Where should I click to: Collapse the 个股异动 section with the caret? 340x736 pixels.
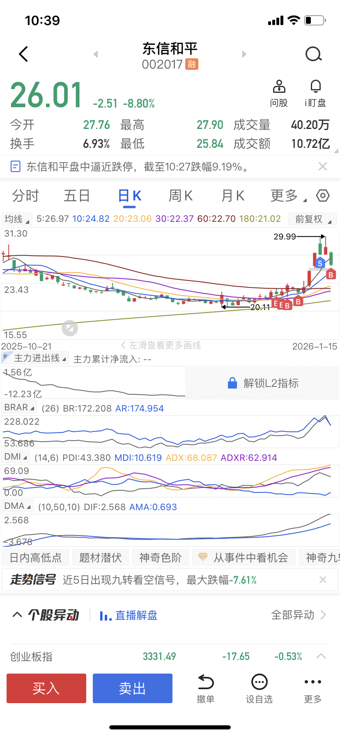click(x=17, y=614)
